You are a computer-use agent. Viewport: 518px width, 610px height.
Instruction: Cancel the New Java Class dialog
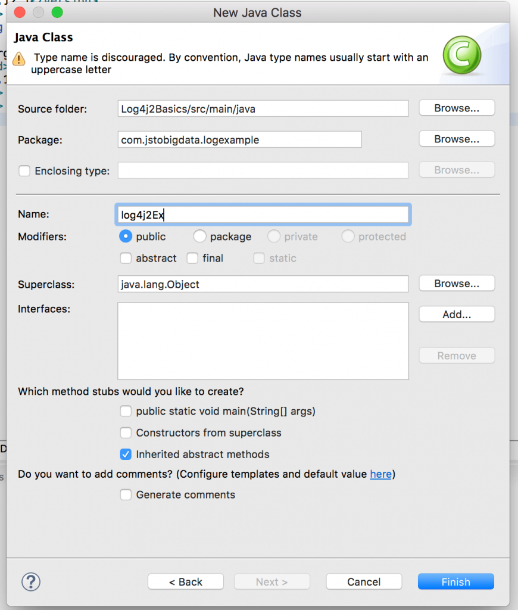[364, 581]
